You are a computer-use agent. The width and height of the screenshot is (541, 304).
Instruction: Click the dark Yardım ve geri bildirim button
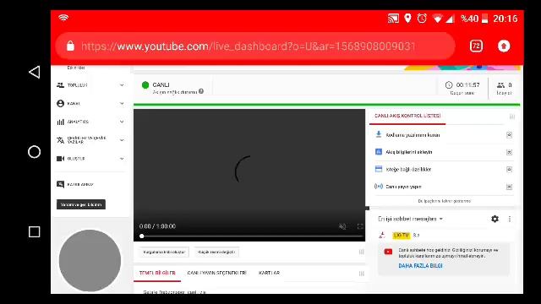coord(81,204)
